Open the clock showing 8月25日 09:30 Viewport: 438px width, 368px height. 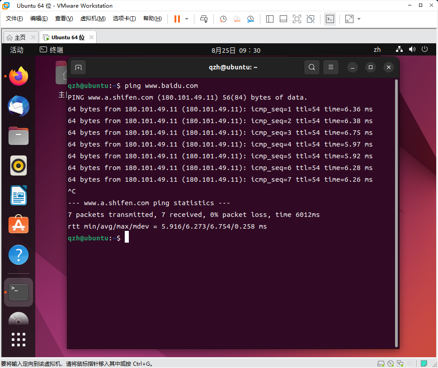(236, 50)
